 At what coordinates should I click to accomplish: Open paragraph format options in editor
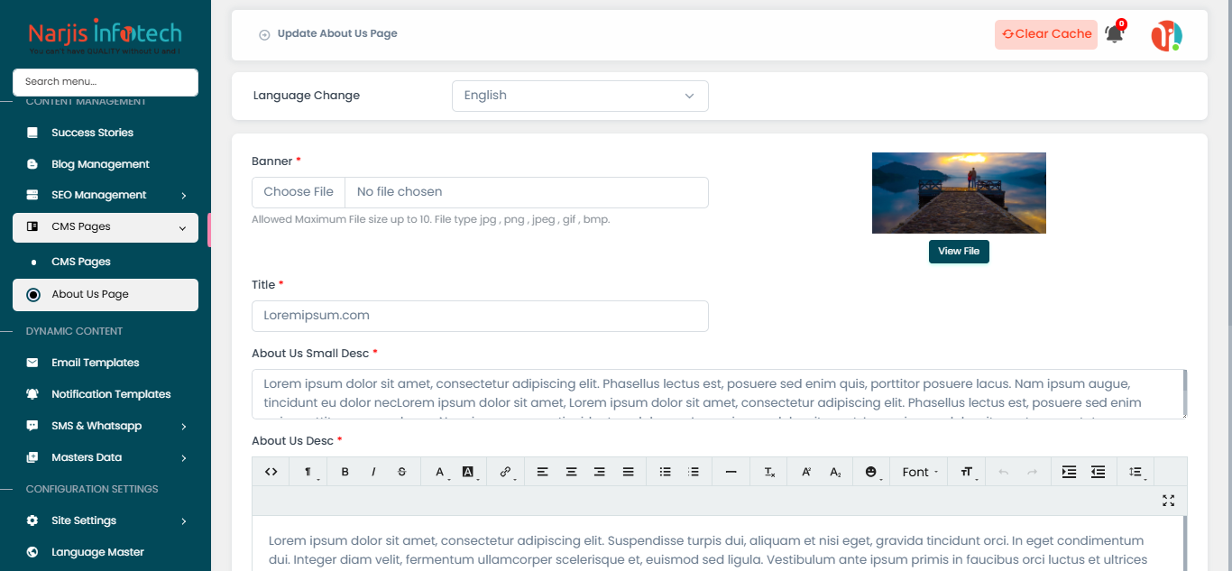tap(309, 472)
